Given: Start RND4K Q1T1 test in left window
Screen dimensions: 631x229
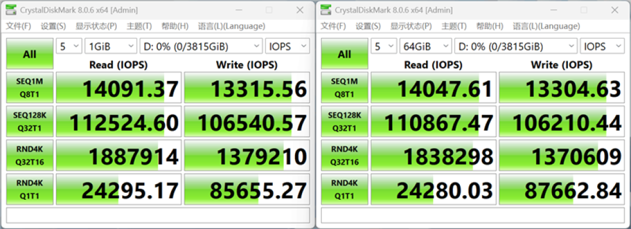Looking at the screenshot, I should pos(30,189).
